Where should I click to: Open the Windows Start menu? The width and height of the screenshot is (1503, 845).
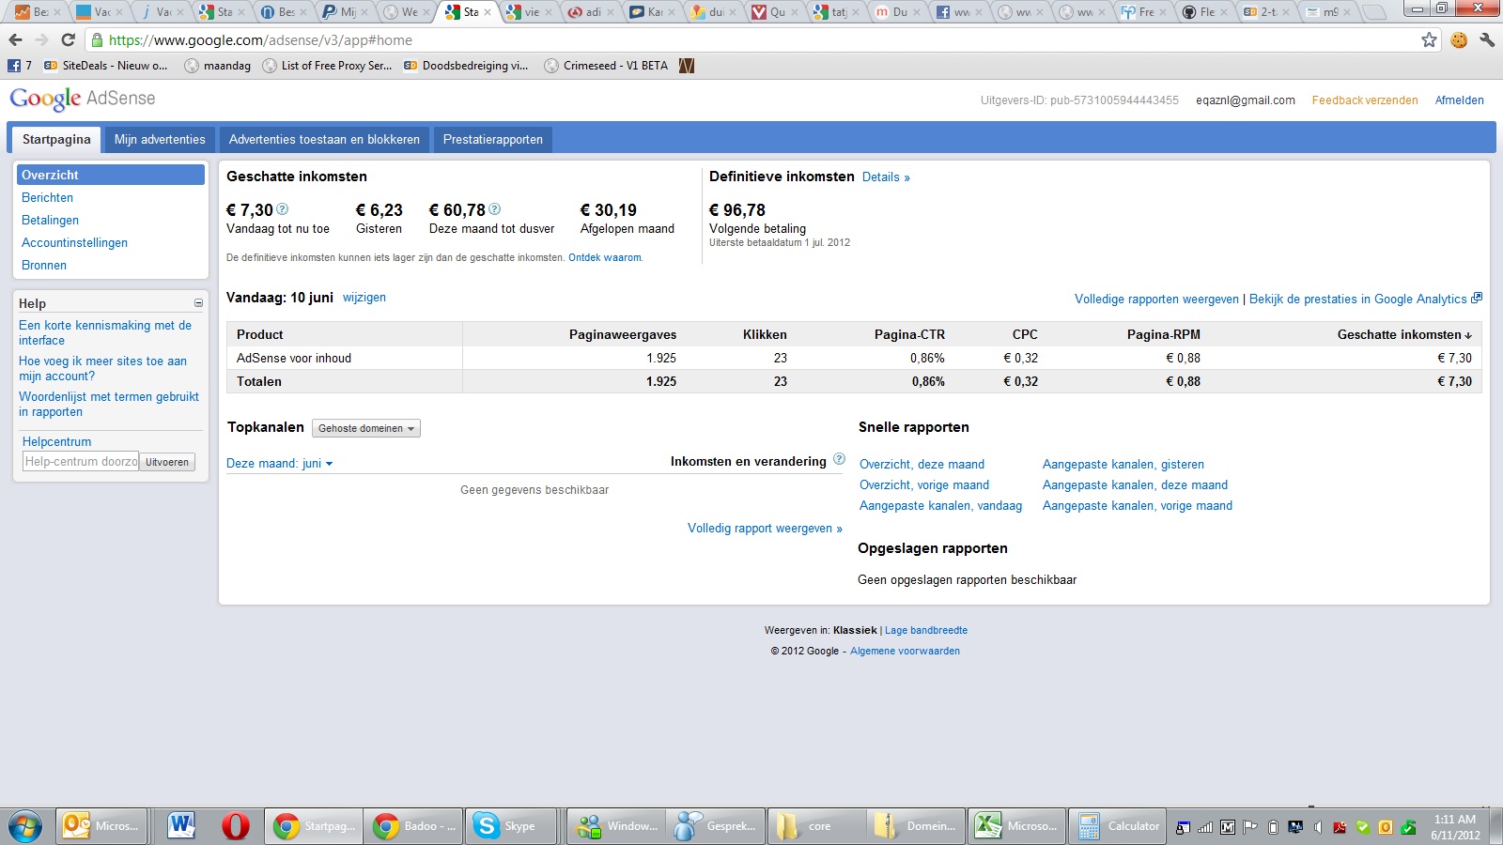25,826
